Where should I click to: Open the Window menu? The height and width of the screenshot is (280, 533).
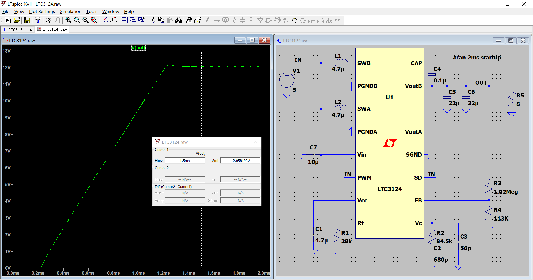coord(110,11)
